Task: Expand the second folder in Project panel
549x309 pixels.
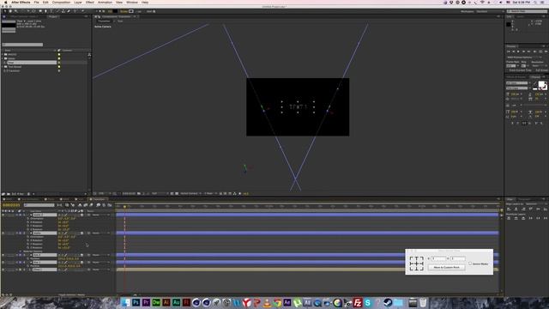Action: tap(3, 58)
